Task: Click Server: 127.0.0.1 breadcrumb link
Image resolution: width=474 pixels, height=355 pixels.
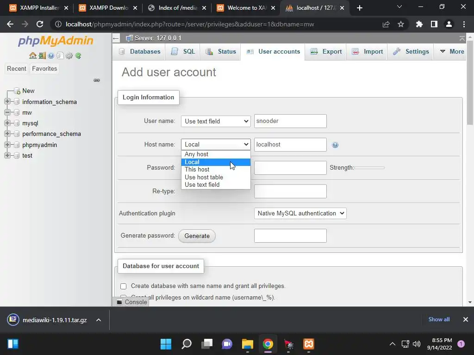Action: [158, 38]
